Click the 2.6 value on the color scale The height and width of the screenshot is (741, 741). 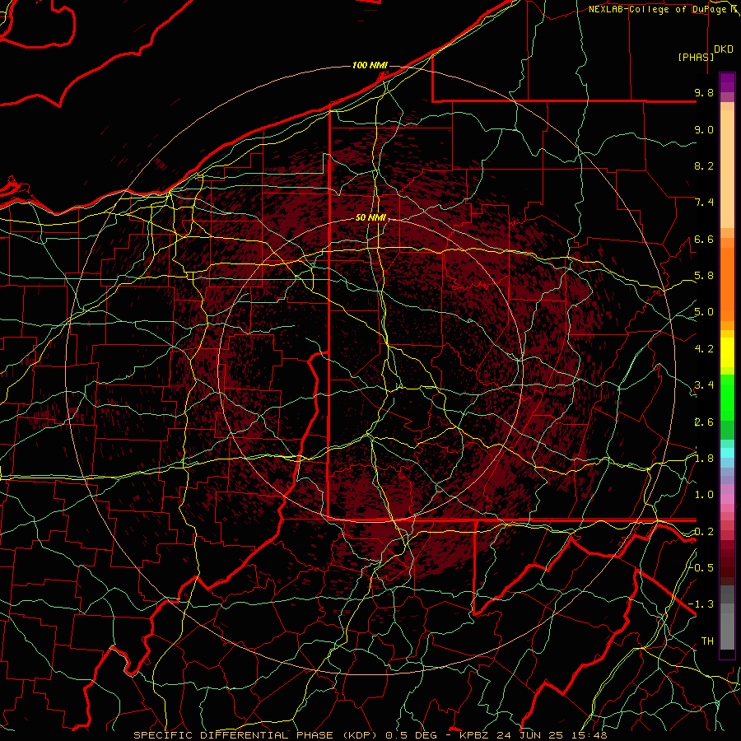[x=704, y=422]
